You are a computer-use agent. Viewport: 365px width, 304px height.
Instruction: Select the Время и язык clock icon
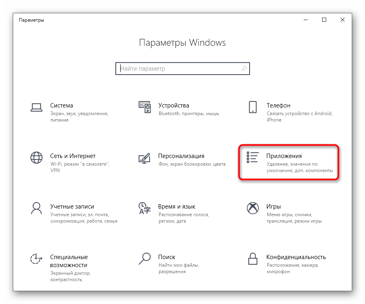tap(145, 208)
